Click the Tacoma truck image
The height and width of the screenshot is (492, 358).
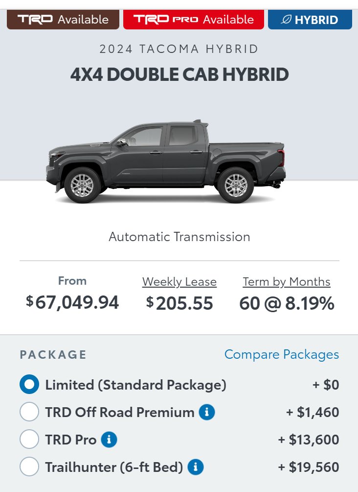tap(166, 162)
